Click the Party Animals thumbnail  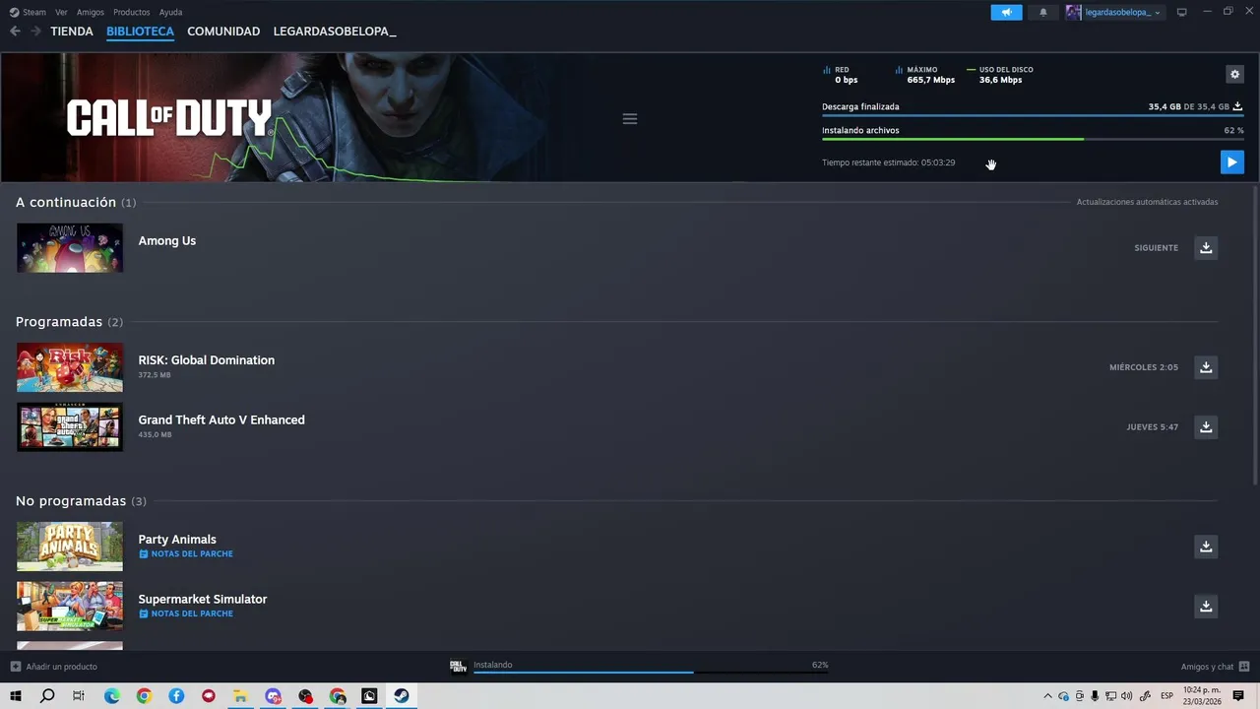[70, 547]
